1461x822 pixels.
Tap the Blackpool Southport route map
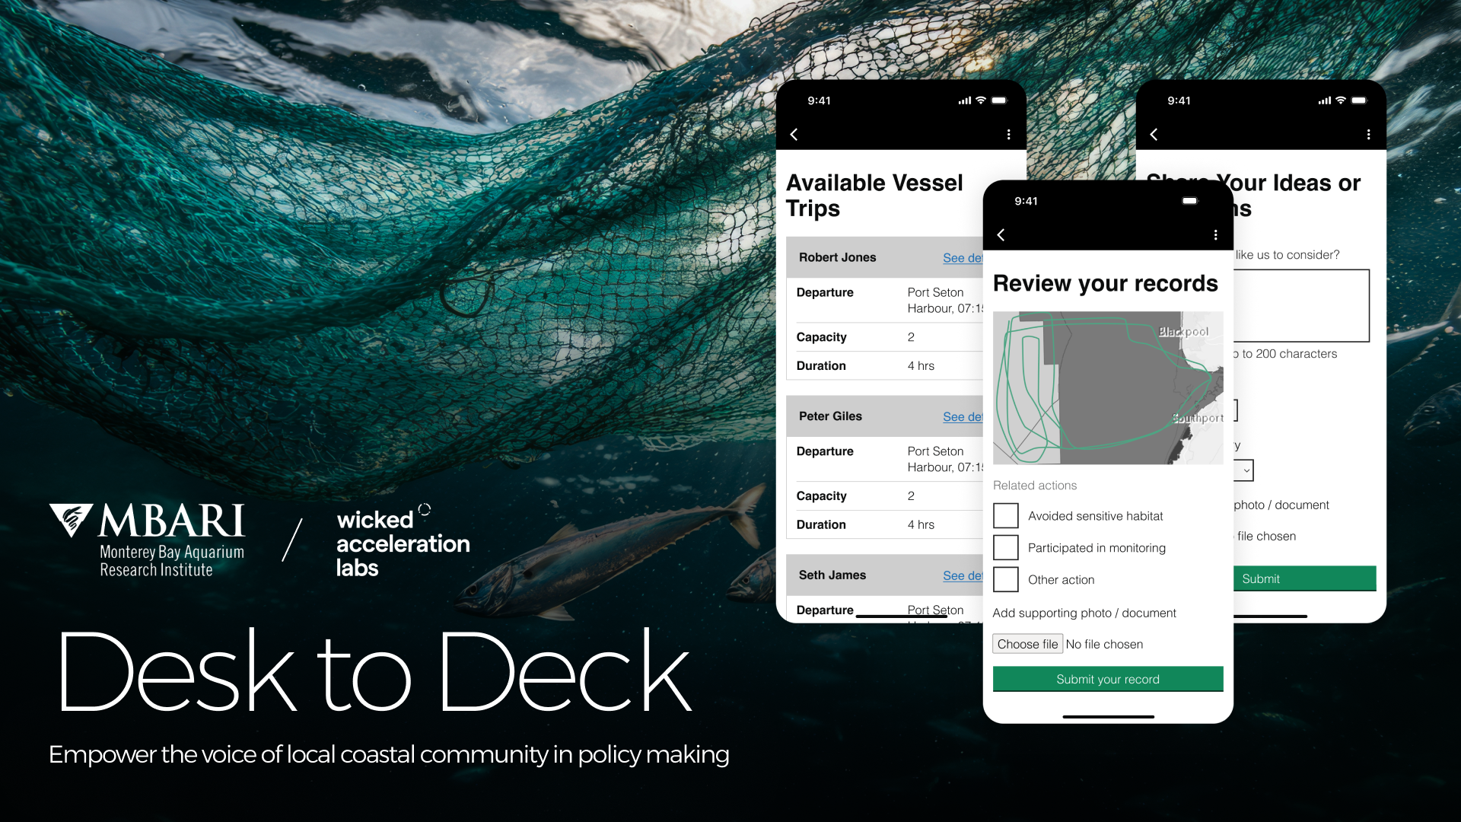[x=1107, y=388]
